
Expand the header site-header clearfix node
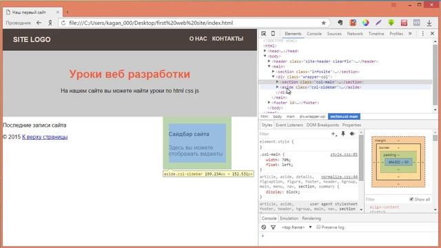(x=269, y=61)
